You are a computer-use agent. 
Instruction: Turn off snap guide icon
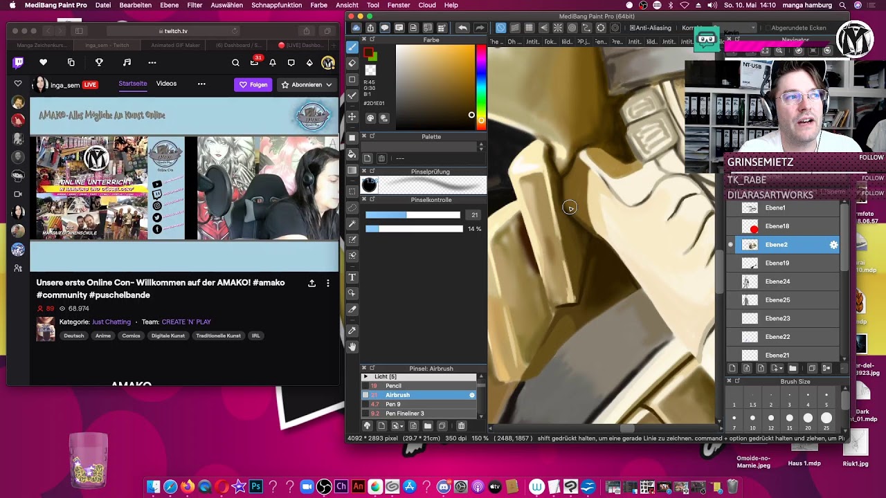[x=500, y=28]
